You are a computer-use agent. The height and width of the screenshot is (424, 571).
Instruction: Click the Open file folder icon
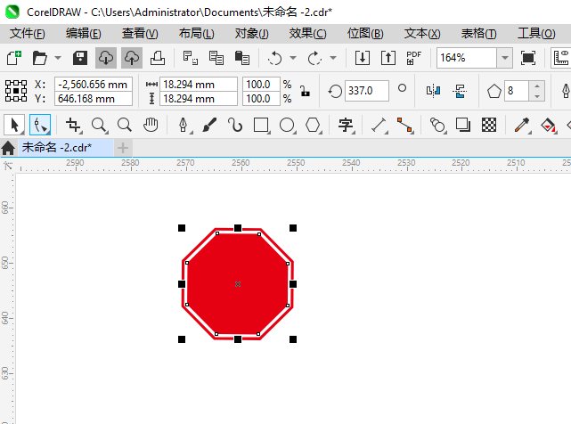coord(40,58)
